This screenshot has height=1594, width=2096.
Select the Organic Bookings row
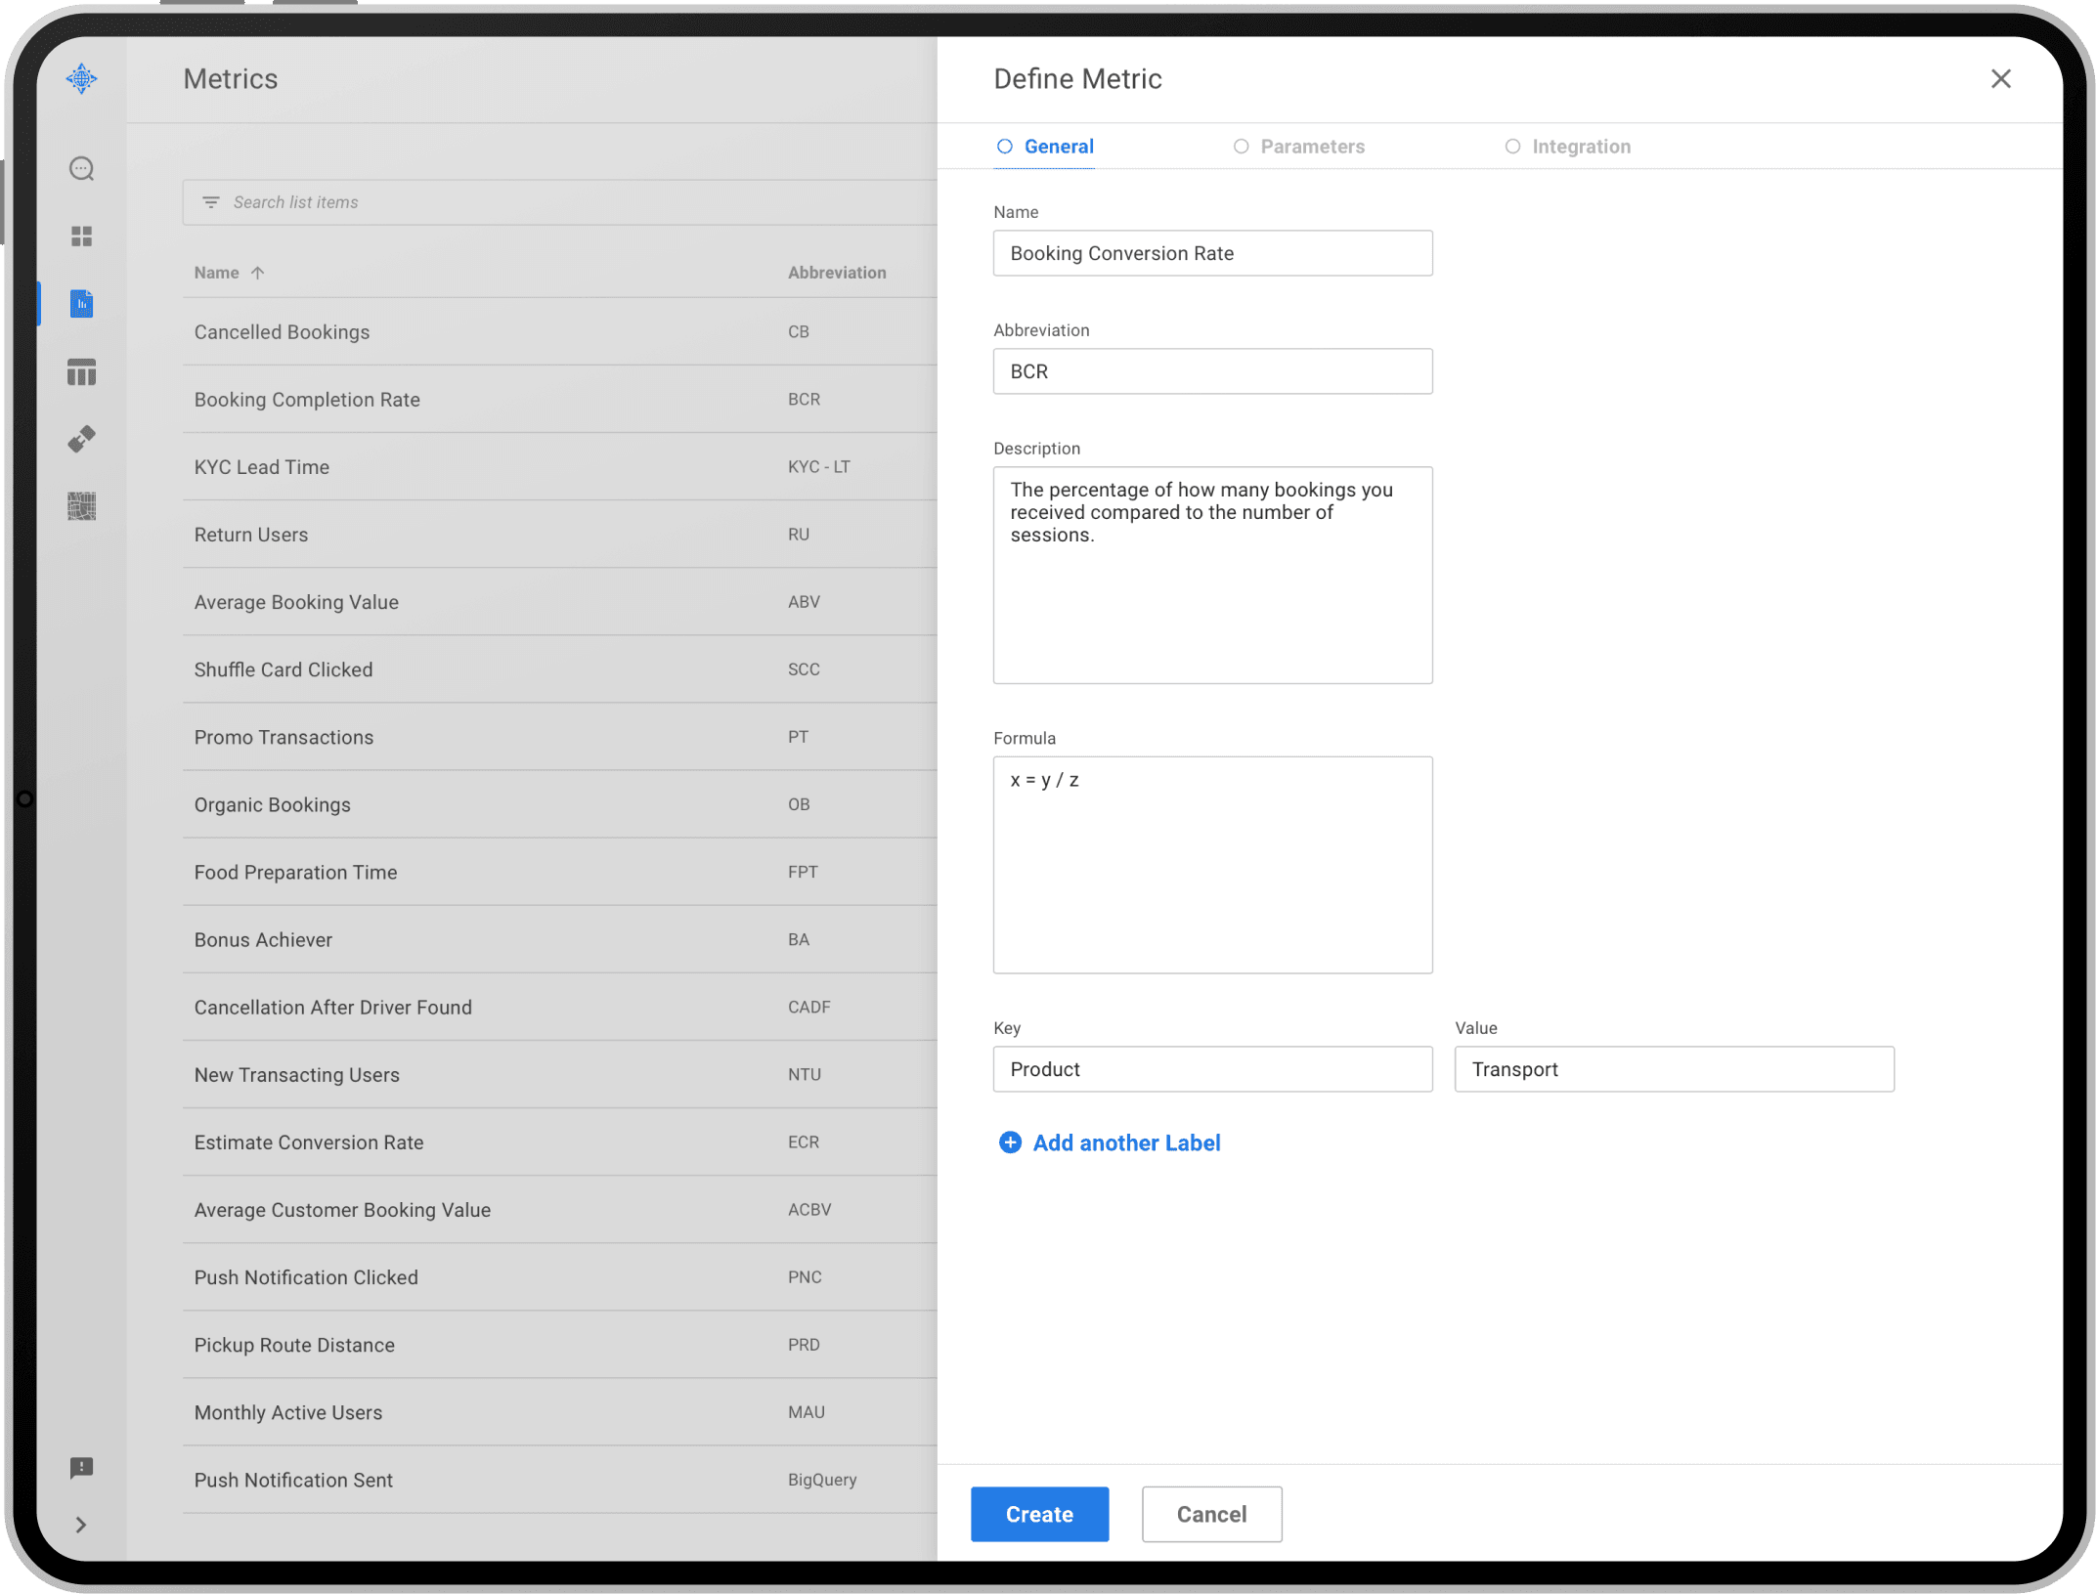[x=559, y=803]
